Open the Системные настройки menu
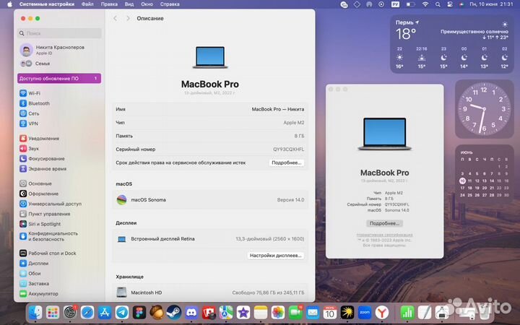The image size is (520, 325). 47,4
